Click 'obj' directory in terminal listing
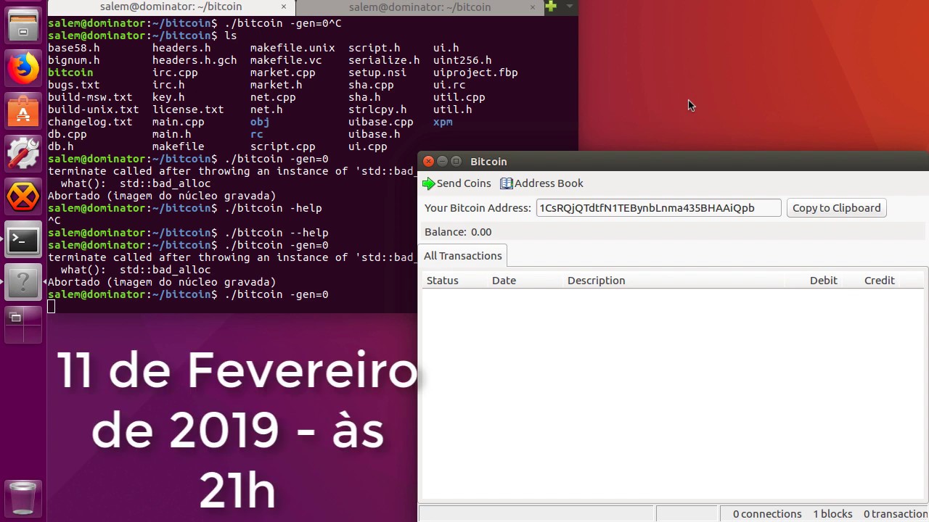 click(260, 122)
